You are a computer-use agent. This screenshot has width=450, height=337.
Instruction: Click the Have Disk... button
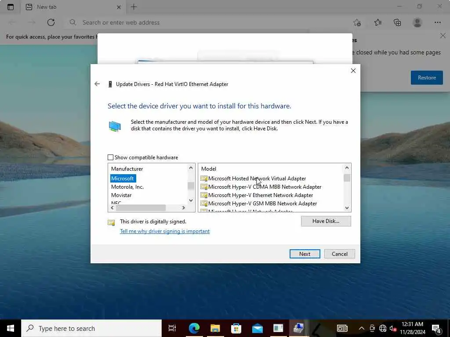(326, 221)
